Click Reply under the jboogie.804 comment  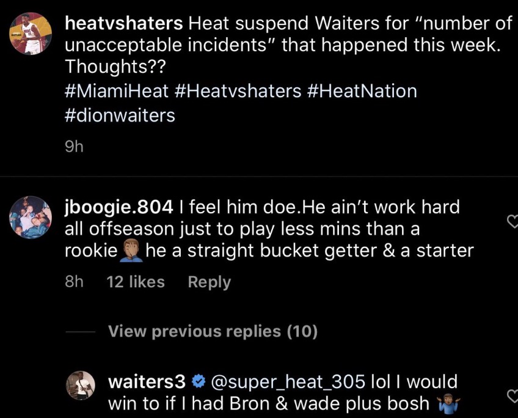[210, 282]
